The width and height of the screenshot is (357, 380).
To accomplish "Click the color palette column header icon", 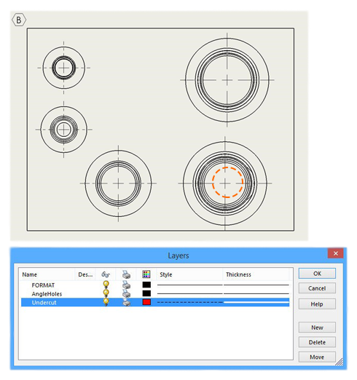I will [146, 274].
